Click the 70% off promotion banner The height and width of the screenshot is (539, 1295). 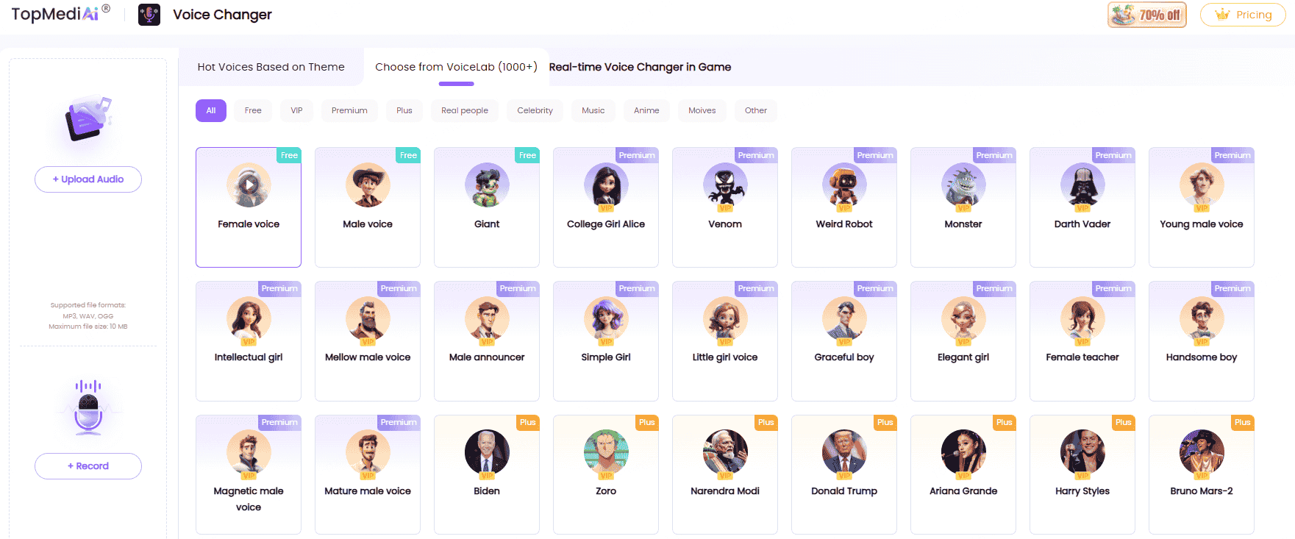pos(1147,15)
